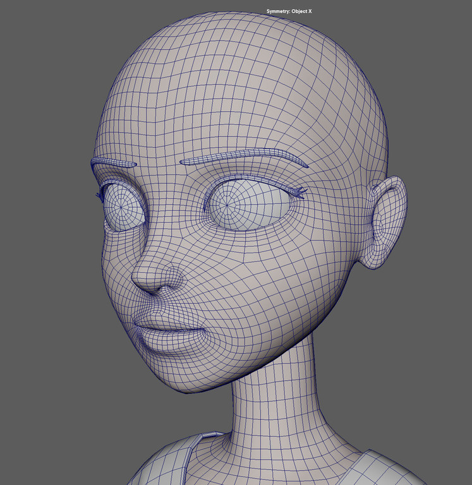Click the Symmetry: Object X heads-up label
The width and height of the screenshot is (472, 485).
[290, 11]
